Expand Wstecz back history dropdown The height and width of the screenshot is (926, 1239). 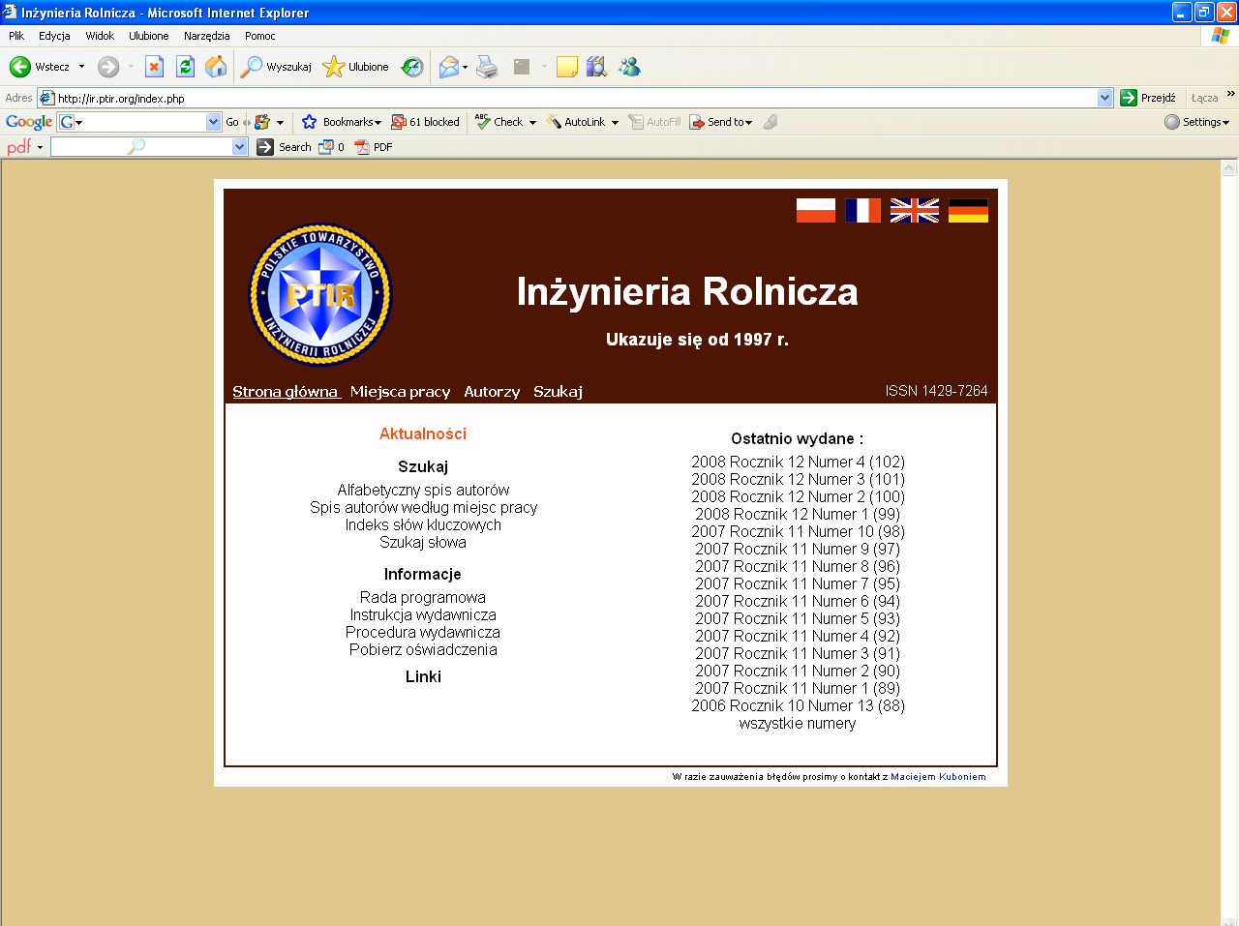point(81,67)
